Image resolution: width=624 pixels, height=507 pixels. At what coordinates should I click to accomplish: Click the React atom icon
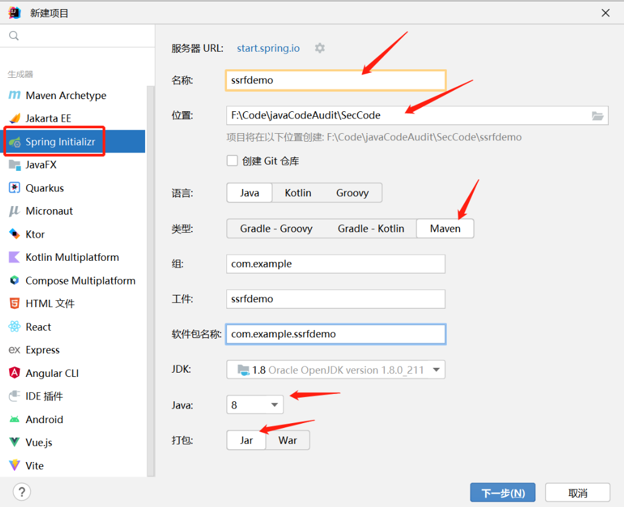tap(15, 326)
